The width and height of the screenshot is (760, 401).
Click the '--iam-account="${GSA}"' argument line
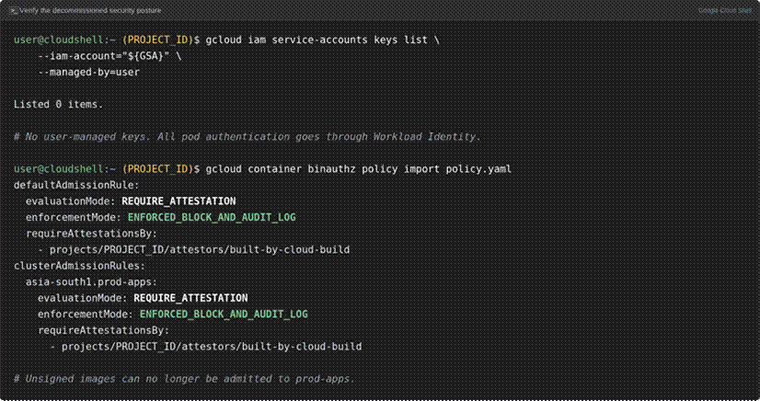click(109, 56)
